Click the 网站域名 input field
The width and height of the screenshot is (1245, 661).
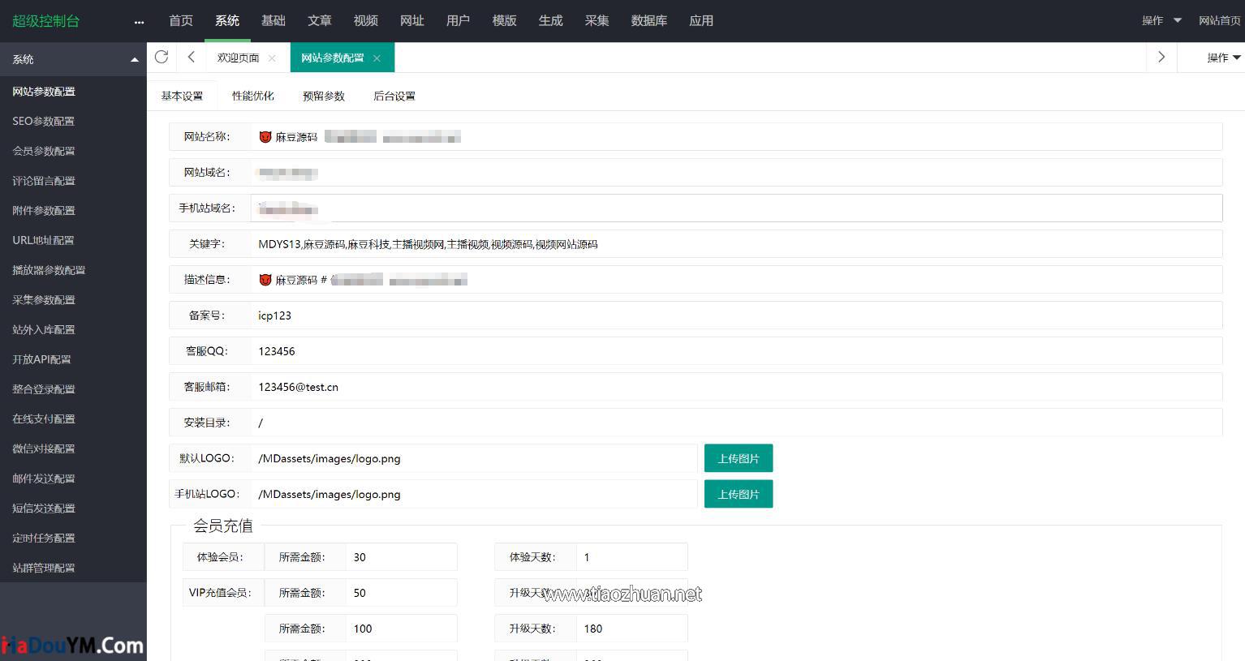[x=736, y=173]
